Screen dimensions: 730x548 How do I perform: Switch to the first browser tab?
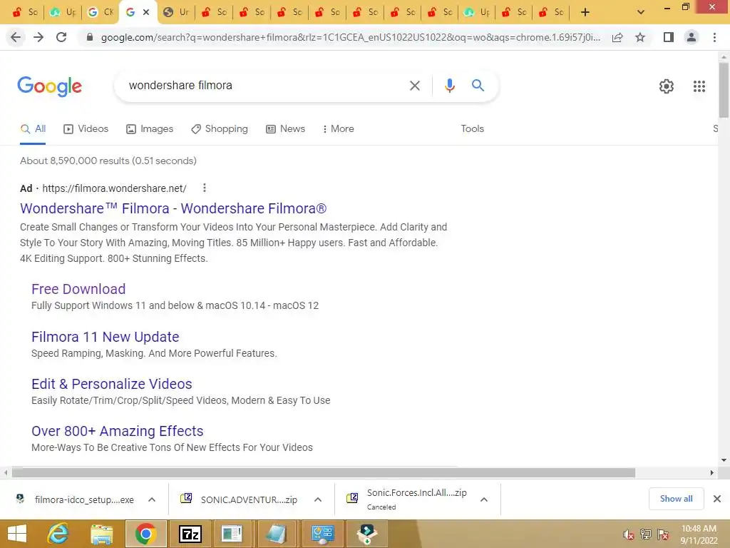pyautogui.click(x=25, y=12)
